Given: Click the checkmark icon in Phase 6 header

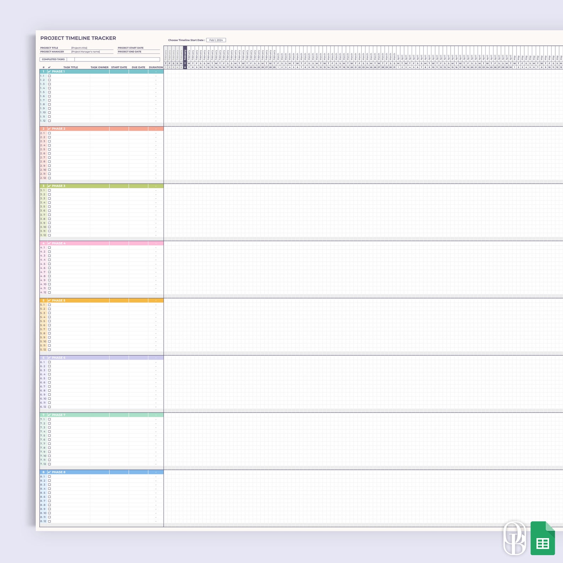Looking at the screenshot, I should (x=49, y=358).
